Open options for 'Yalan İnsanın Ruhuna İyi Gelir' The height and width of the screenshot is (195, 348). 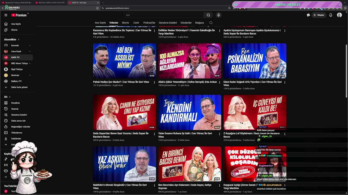(x=220, y=134)
